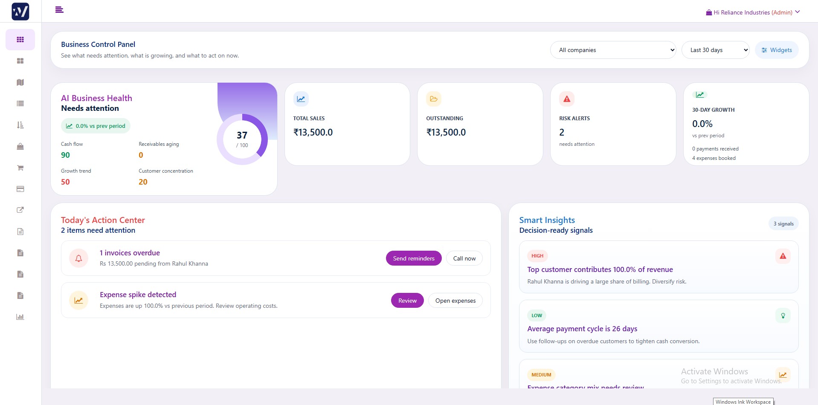Image resolution: width=818 pixels, height=405 pixels.
Task: Click the Total Sales line-chart icon
Action: 301,99
